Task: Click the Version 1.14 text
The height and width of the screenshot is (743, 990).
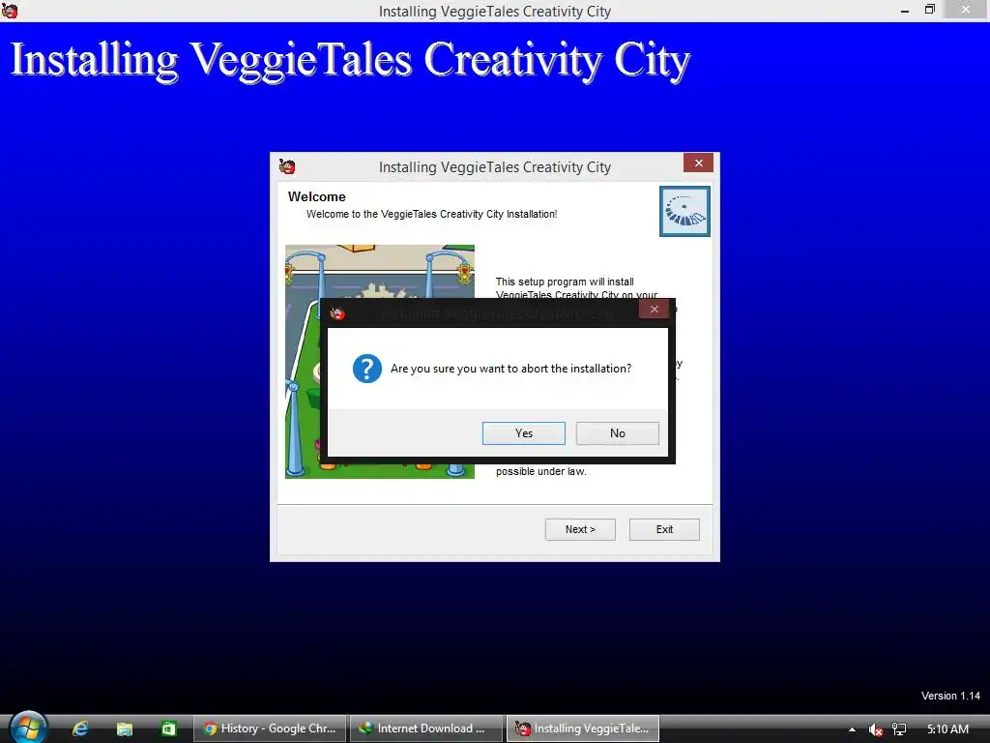Action: pyautogui.click(x=950, y=696)
